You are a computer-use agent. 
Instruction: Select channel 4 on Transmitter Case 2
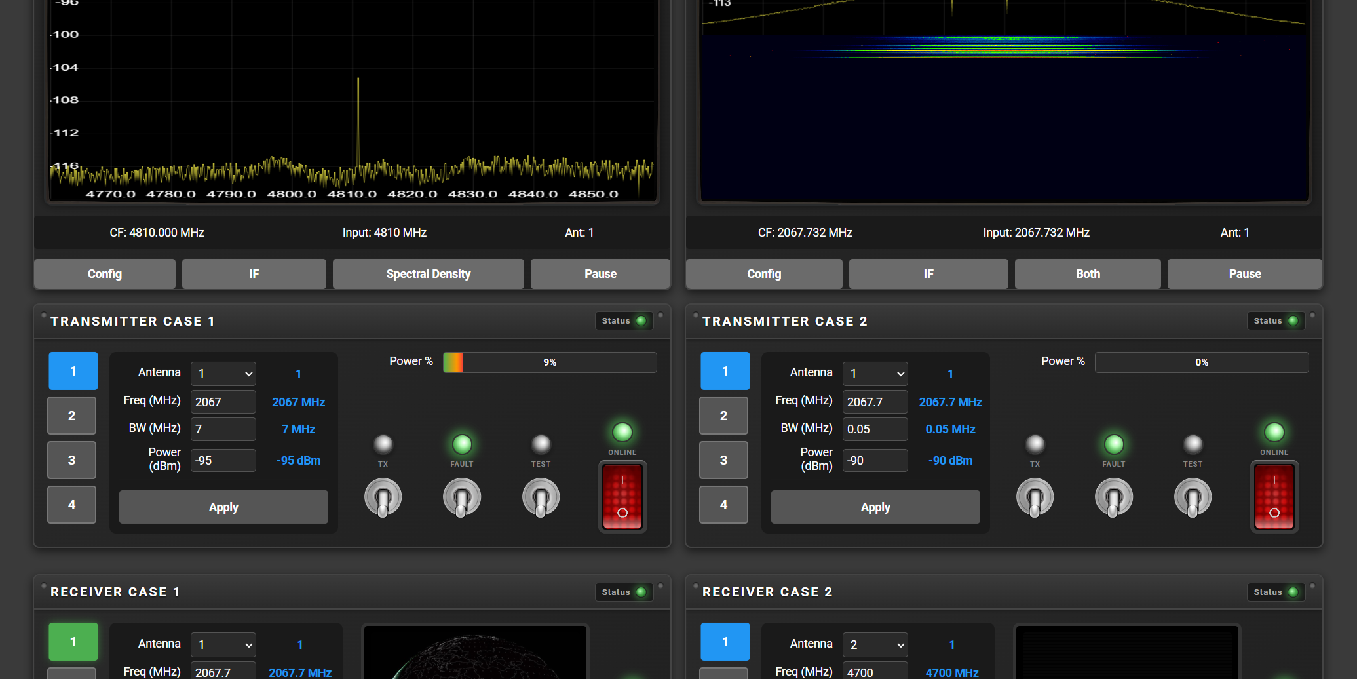(723, 505)
